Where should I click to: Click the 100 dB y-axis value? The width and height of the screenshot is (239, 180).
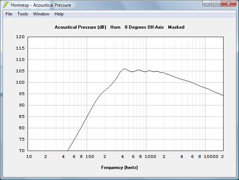coord(20,82)
